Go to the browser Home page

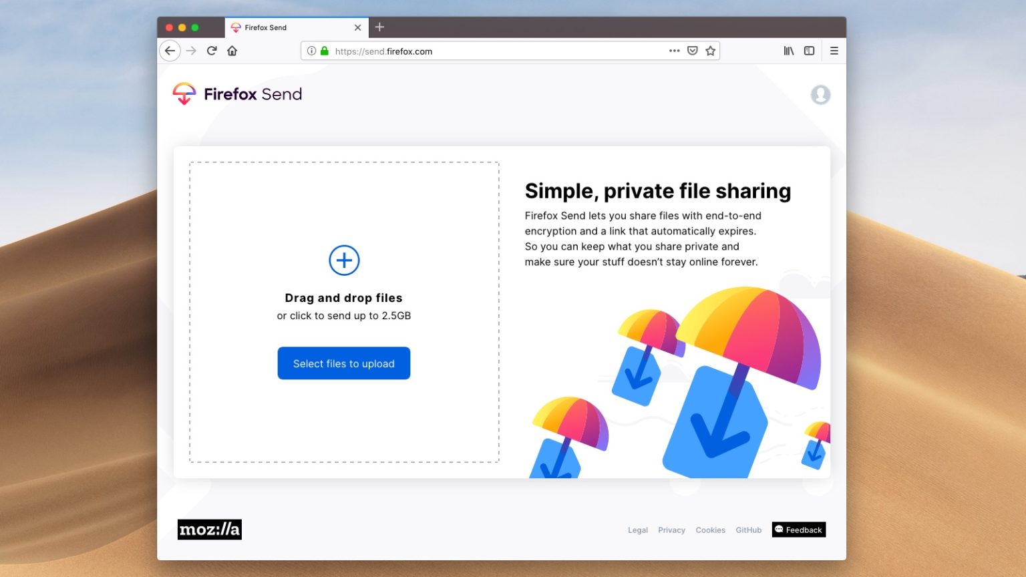pyautogui.click(x=232, y=51)
